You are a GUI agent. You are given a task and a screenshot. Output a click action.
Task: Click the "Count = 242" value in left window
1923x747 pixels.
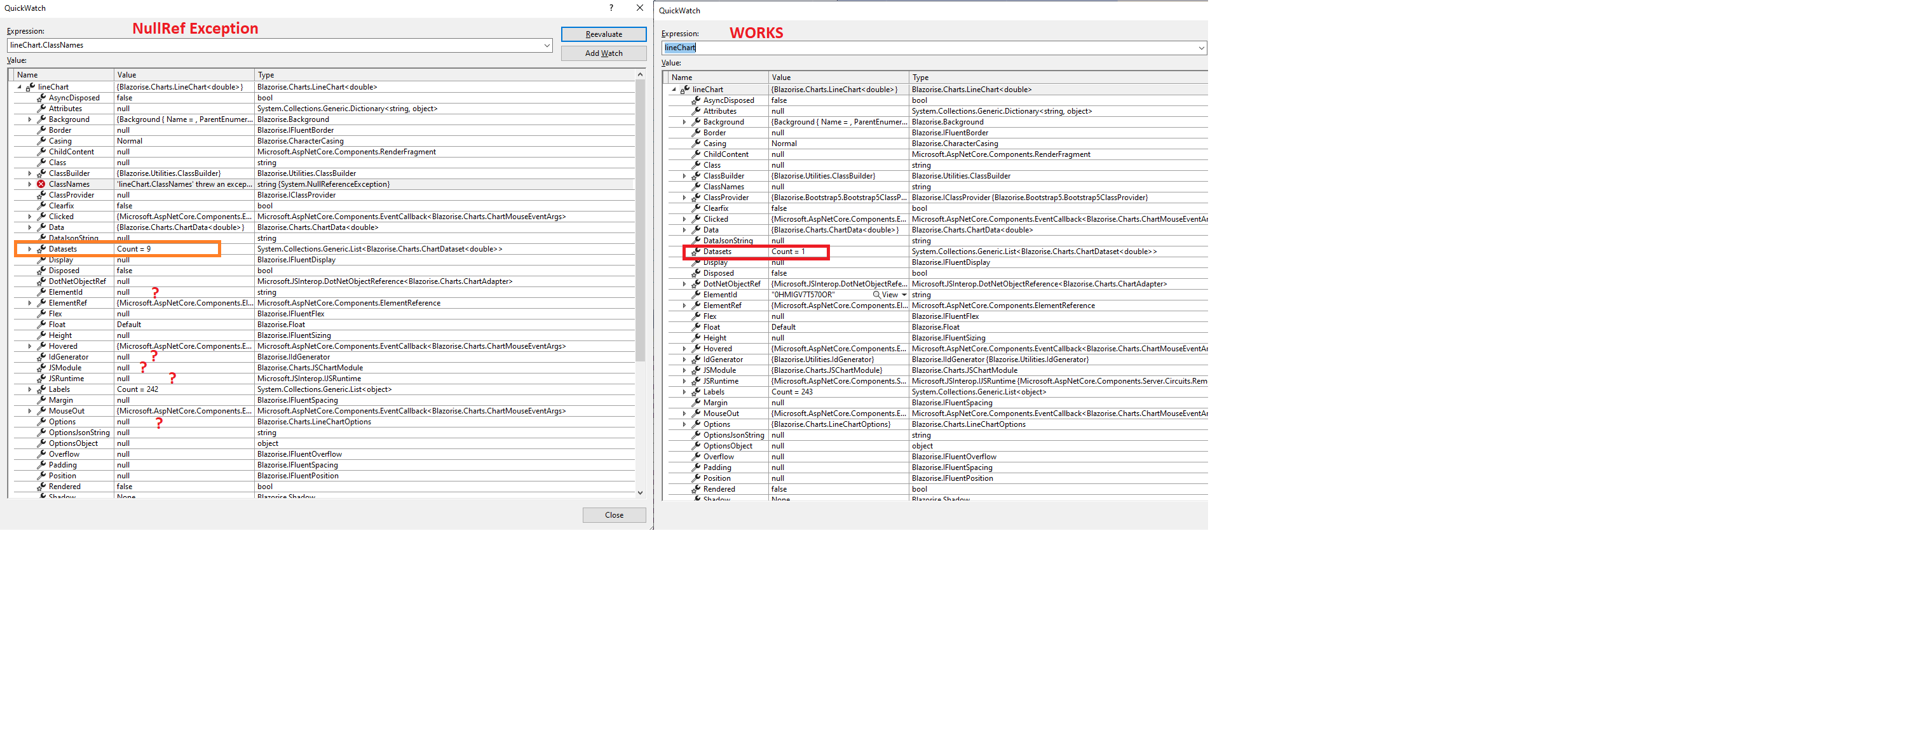click(137, 389)
